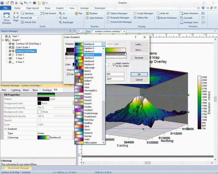Screen dimensions: 218x174
Task: Select Contour XZ Grid Map 2 in tree
Action: (28, 44)
